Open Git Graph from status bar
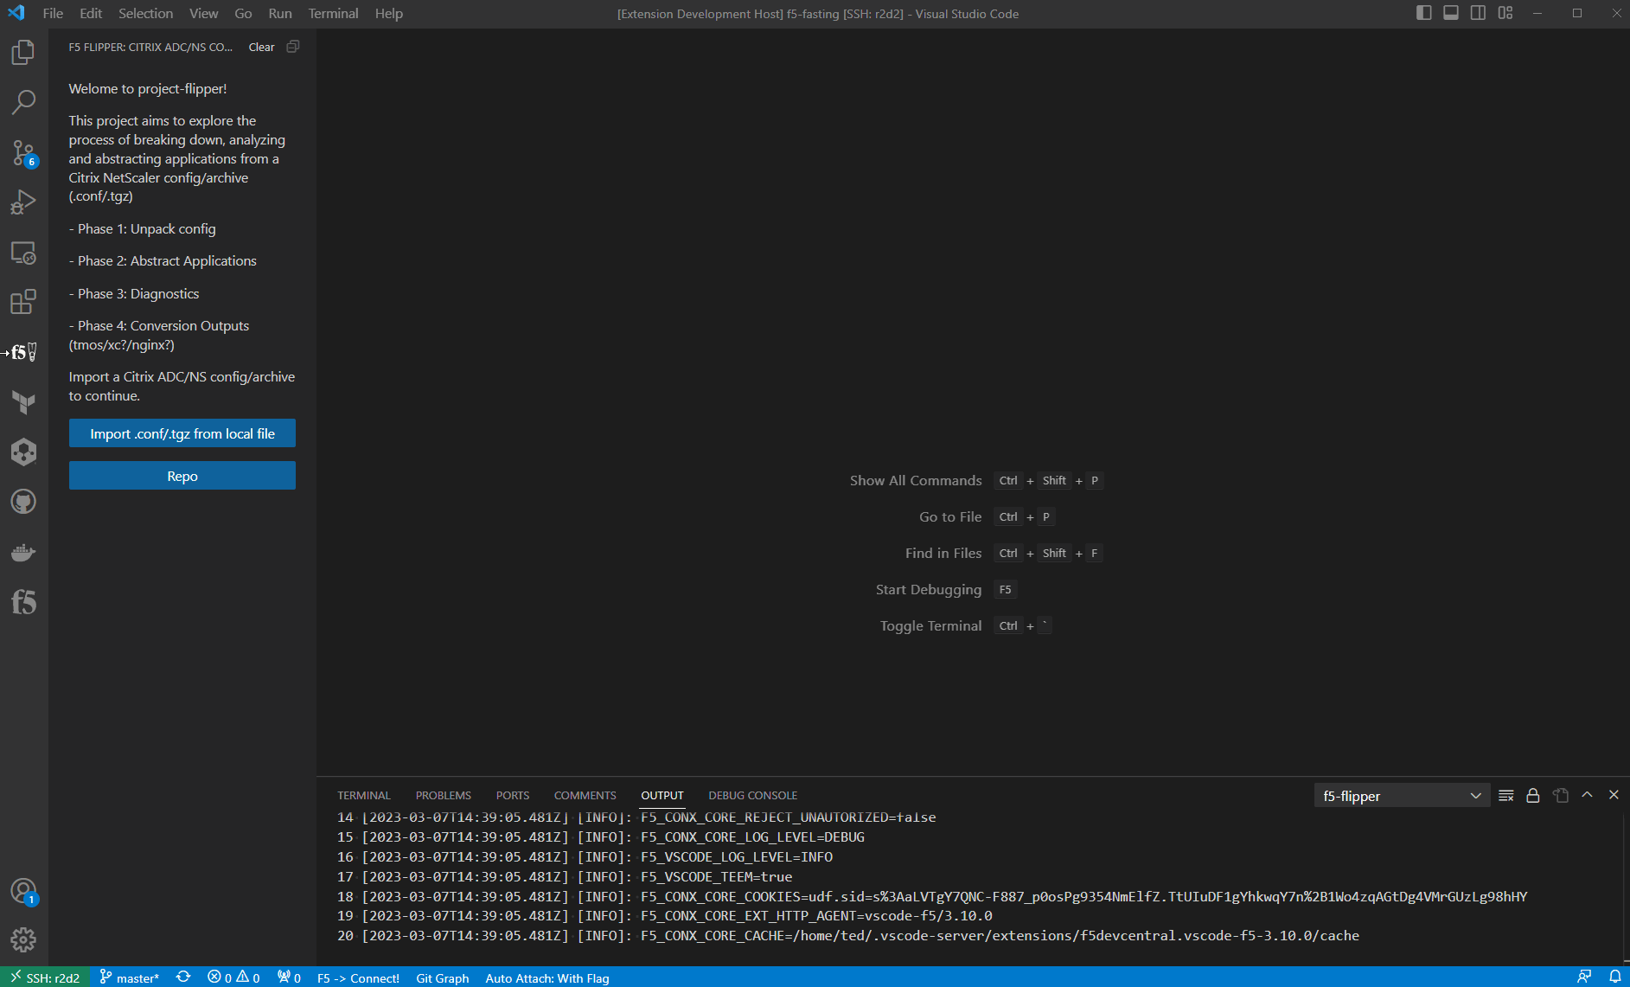 [442, 977]
